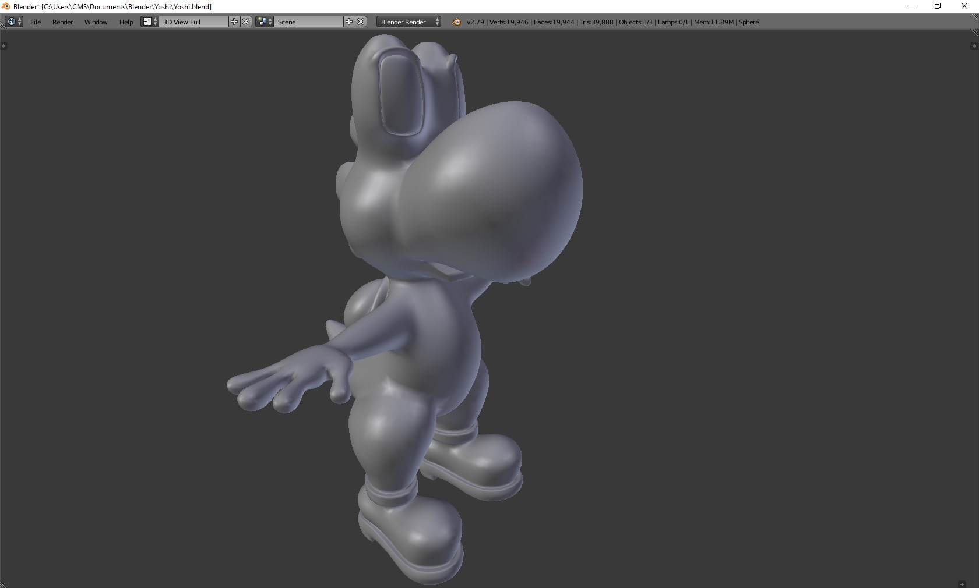
Task: Click the Blender logo icon in header
Action: (x=456, y=22)
